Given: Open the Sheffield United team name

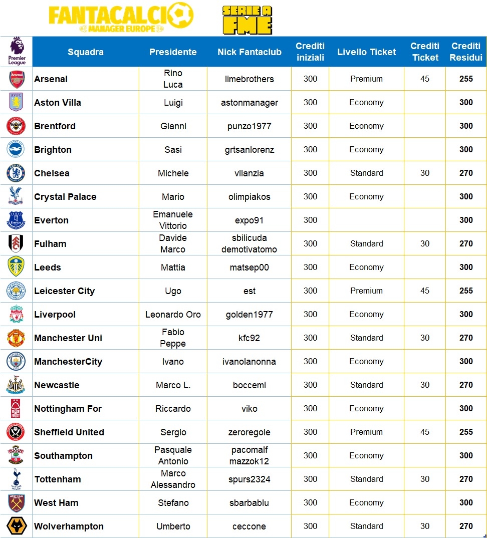Looking at the screenshot, I should [69, 432].
